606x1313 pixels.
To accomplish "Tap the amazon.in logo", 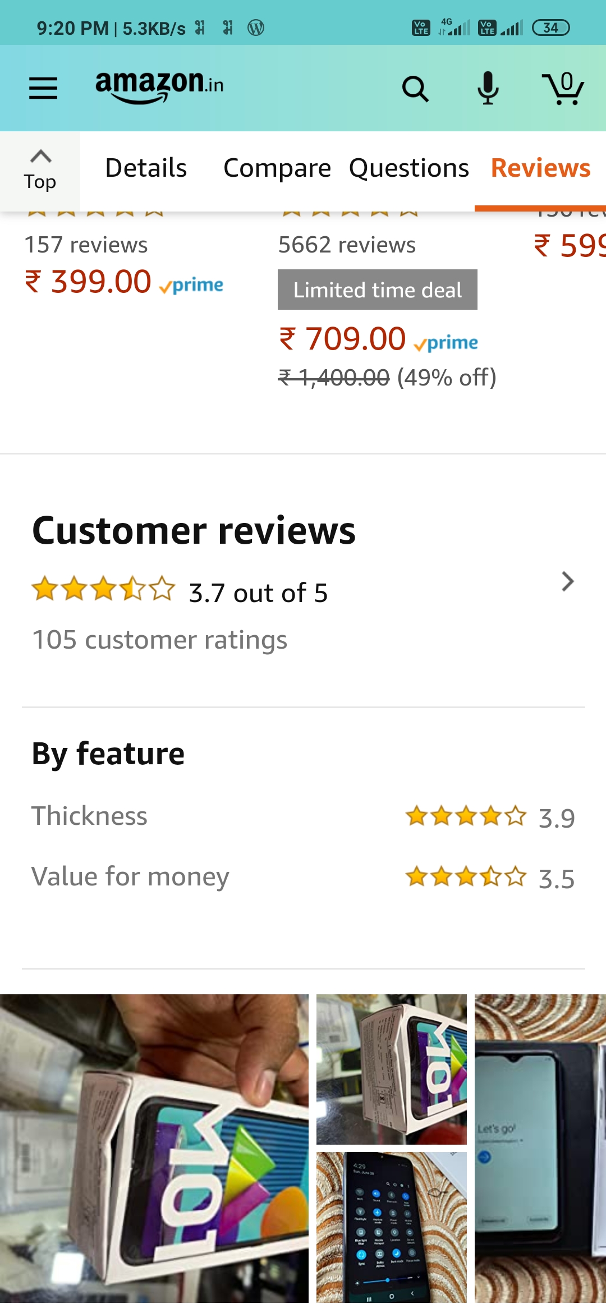I will 159,86.
